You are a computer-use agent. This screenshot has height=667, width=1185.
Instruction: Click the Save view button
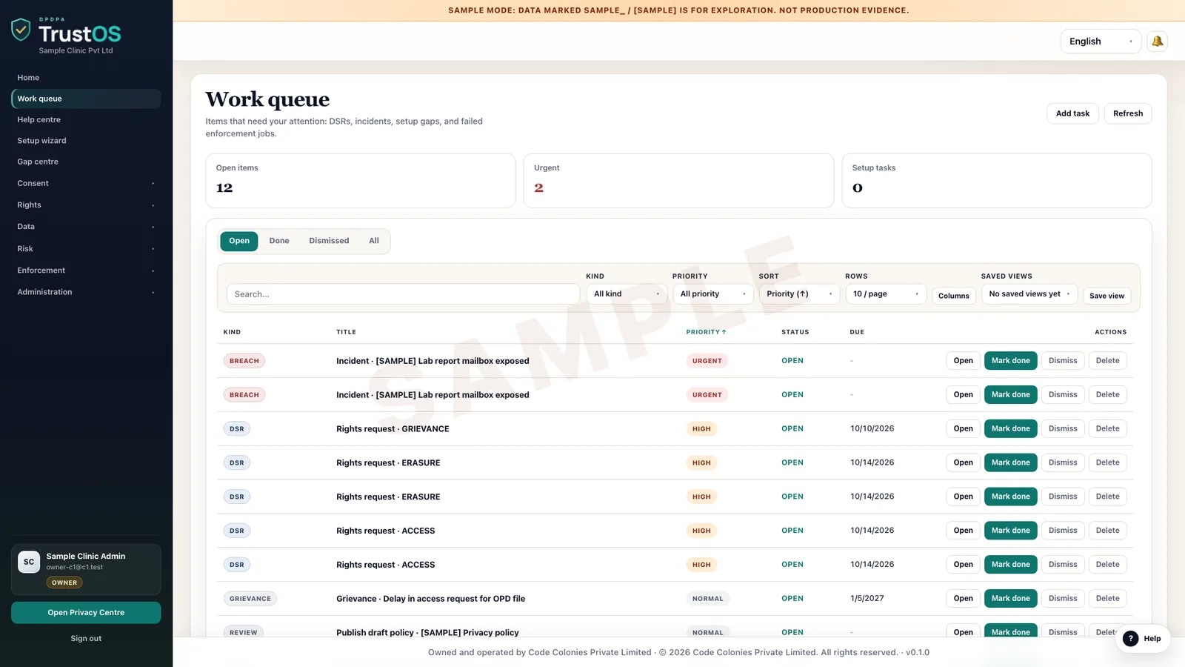click(x=1106, y=296)
